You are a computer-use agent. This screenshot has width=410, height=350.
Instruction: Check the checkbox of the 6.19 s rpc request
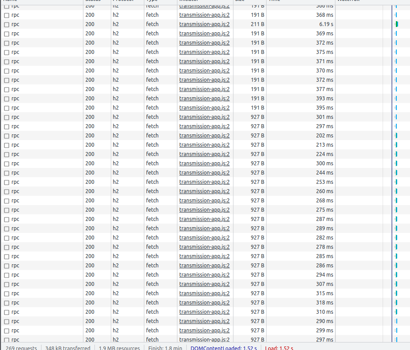click(x=6, y=24)
